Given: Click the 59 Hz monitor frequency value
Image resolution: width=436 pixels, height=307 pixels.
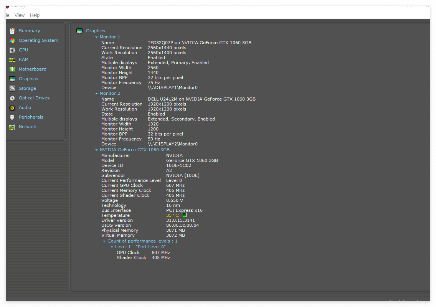Looking at the screenshot, I should click(x=154, y=139).
